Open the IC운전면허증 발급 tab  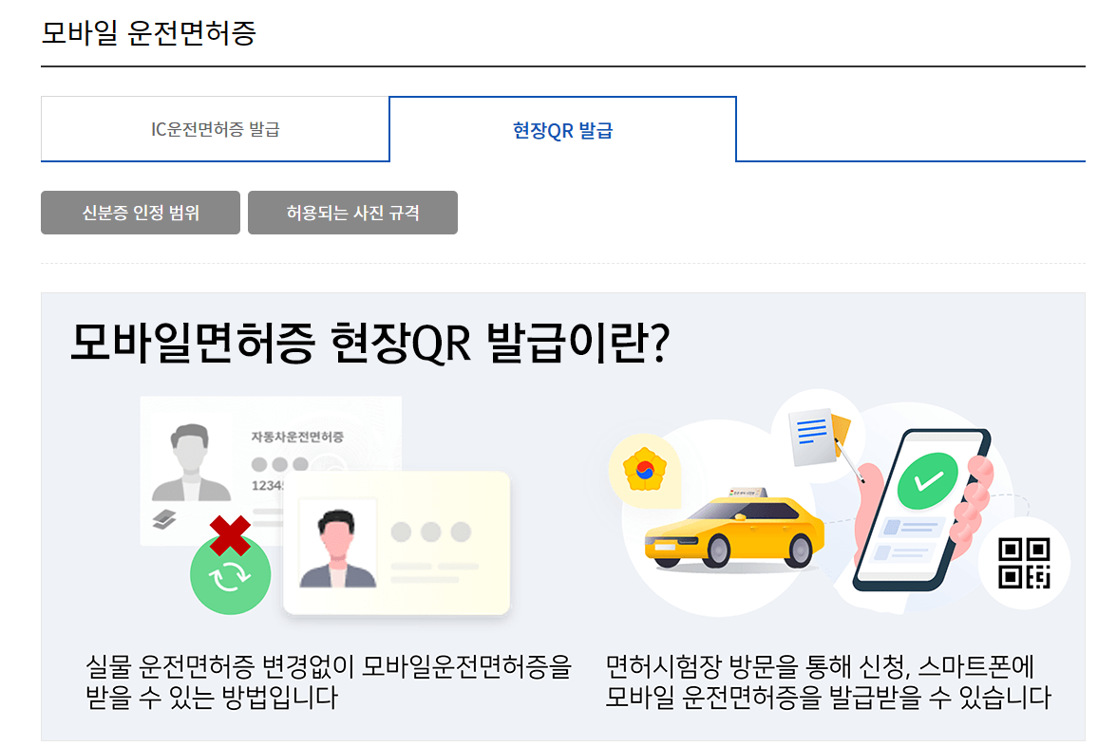(x=215, y=129)
